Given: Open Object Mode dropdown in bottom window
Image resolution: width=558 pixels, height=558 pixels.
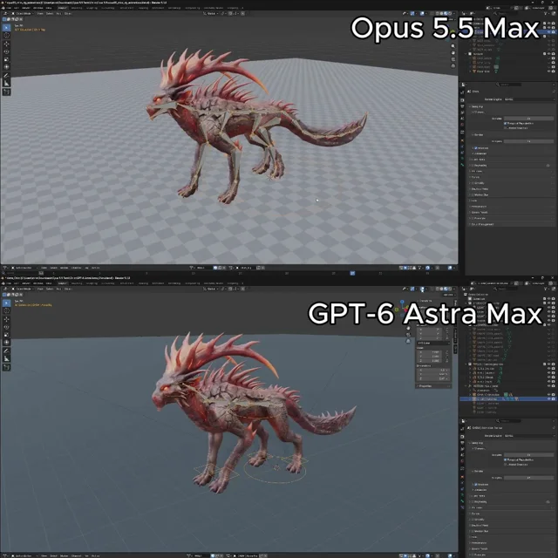Looking at the screenshot, I should point(23,289).
